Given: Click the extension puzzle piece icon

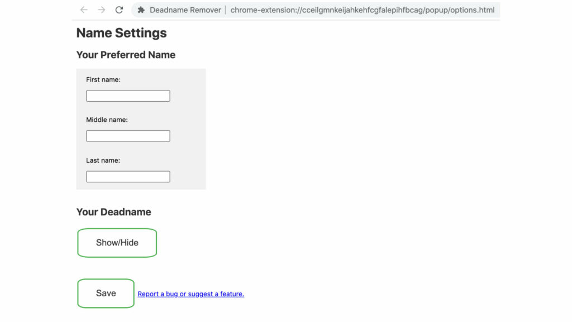Looking at the screenshot, I should click(x=141, y=10).
